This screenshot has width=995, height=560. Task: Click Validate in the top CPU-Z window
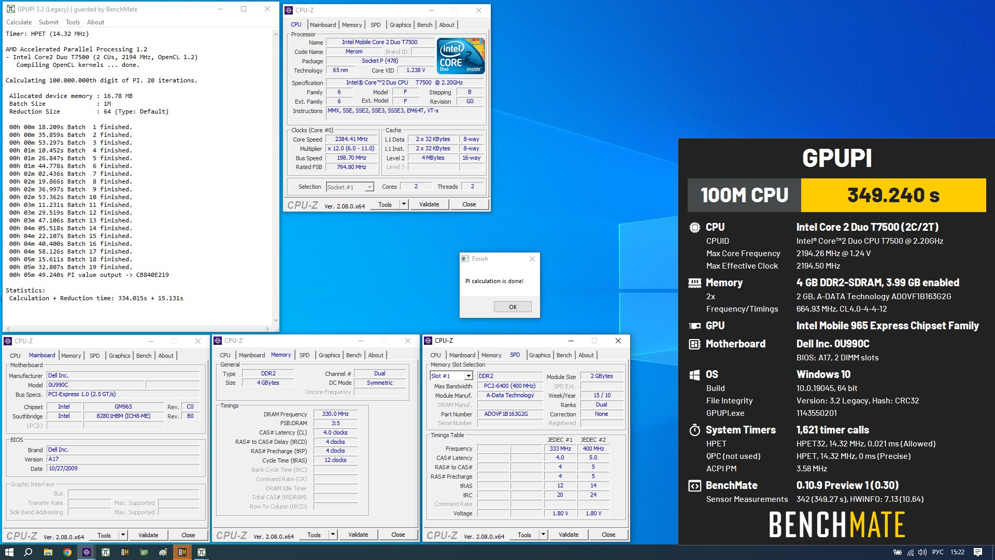click(x=429, y=204)
